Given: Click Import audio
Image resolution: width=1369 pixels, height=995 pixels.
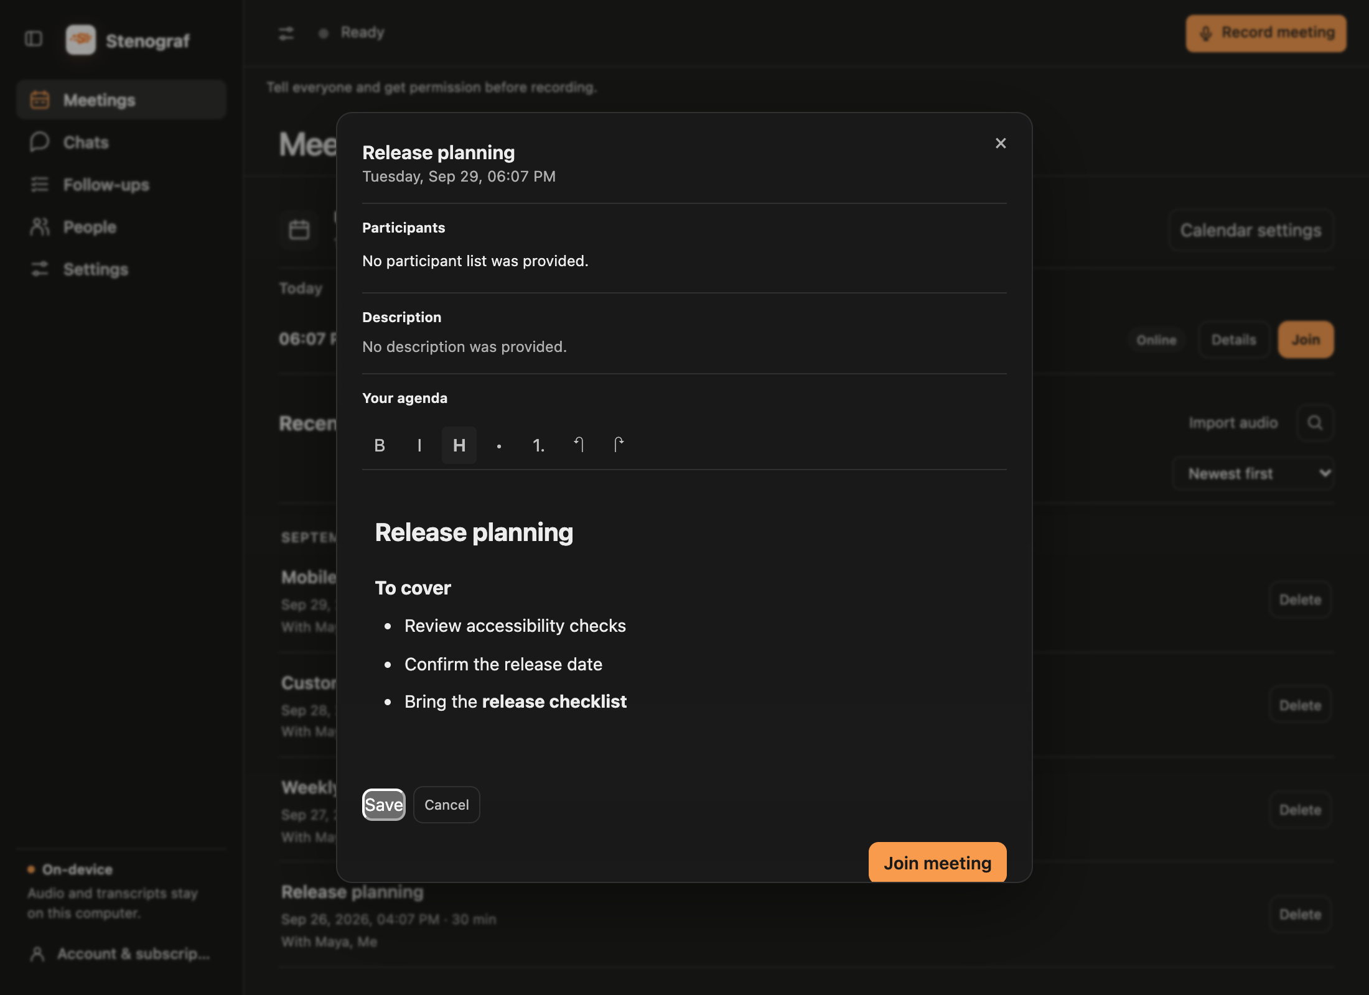Looking at the screenshot, I should (x=1233, y=423).
